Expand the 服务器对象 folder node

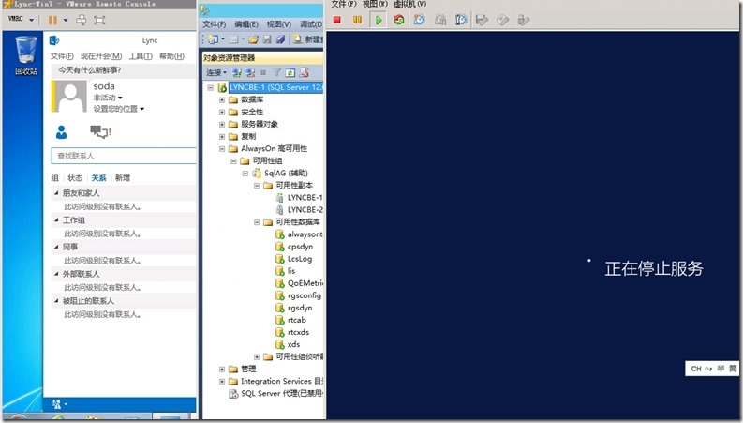point(222,124)
